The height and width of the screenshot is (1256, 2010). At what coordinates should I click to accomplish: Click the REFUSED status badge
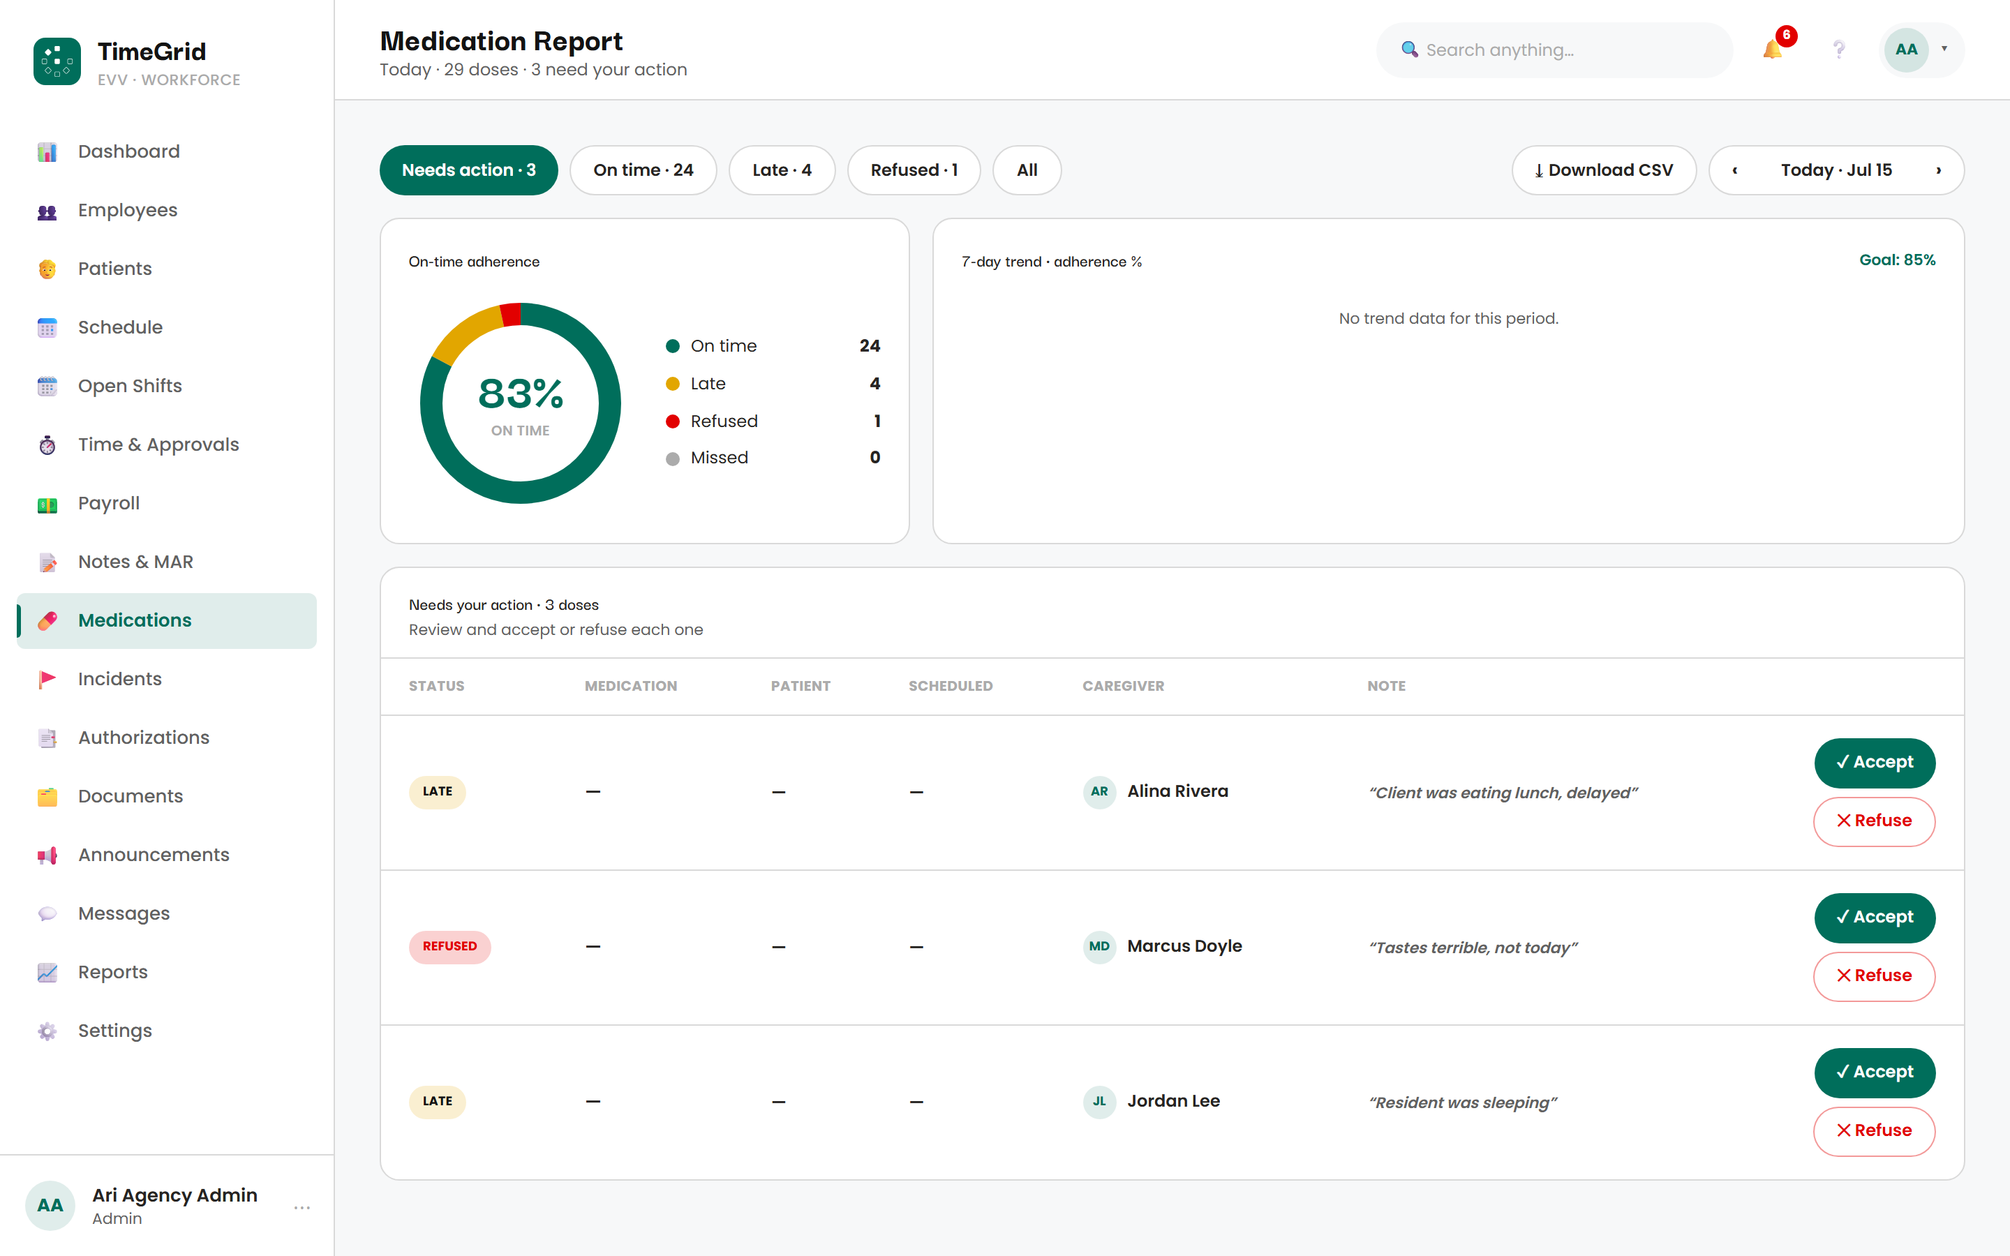(x=449, y=947)
